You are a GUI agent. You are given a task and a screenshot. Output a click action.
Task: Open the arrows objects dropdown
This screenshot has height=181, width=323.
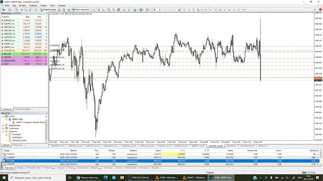click(x=199, y=10)
